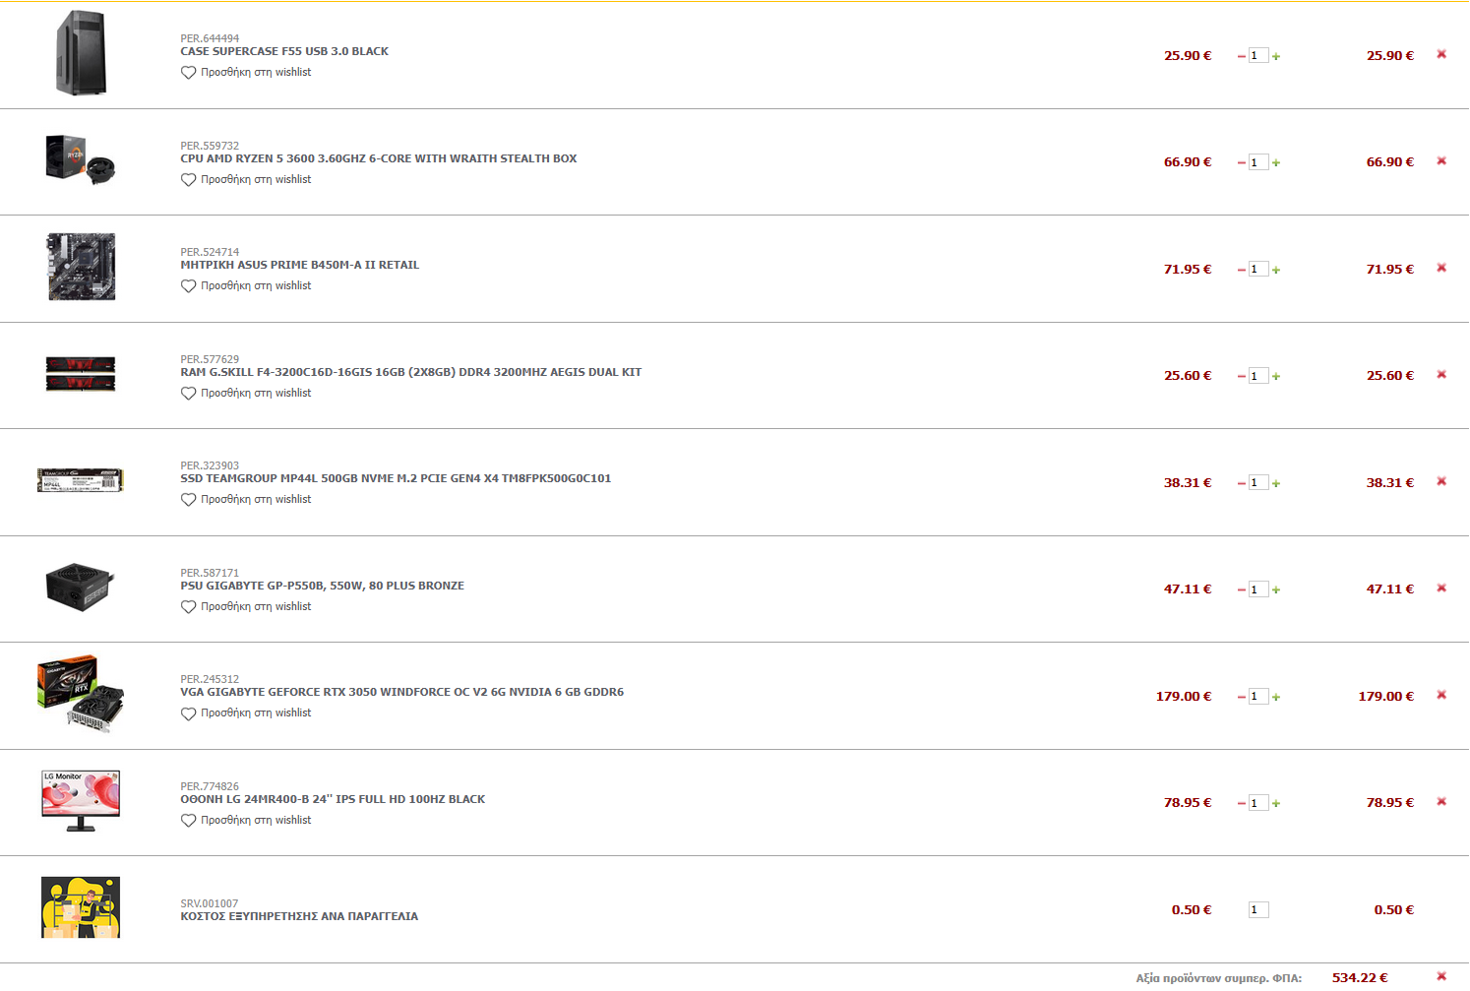Remove LG 24MR400-B monitor from cart
1470x991 pixels.
(x=1441, y=801)
